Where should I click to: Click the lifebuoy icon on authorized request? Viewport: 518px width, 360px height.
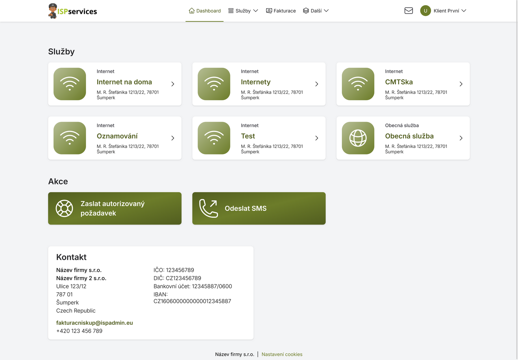click(65, 208)
